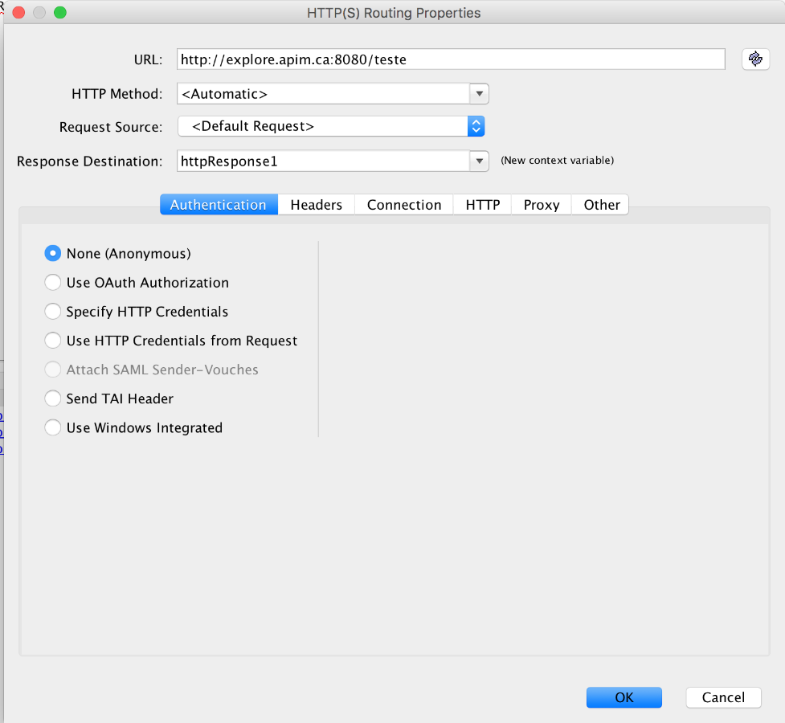This screenshot has height=723, width=785.
Task: Click the httpResponse1 response destination field
Action: 321,161
